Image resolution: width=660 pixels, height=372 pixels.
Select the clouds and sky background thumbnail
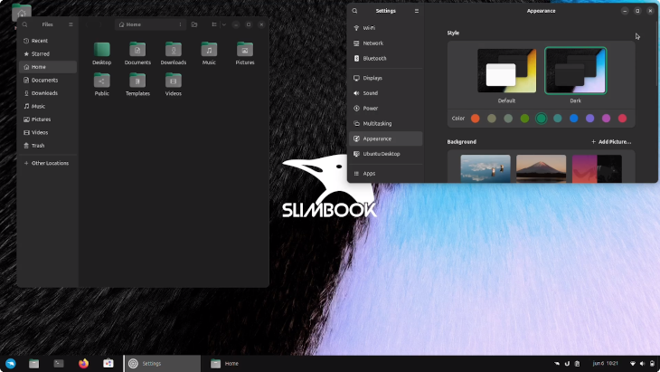486,168
